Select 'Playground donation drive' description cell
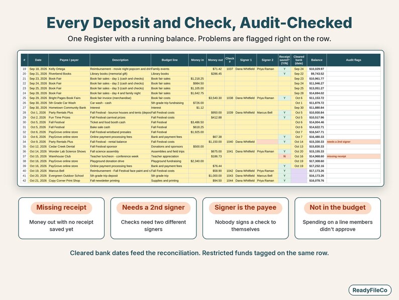This screenshot has height=300, width=399. click(121, 161)
